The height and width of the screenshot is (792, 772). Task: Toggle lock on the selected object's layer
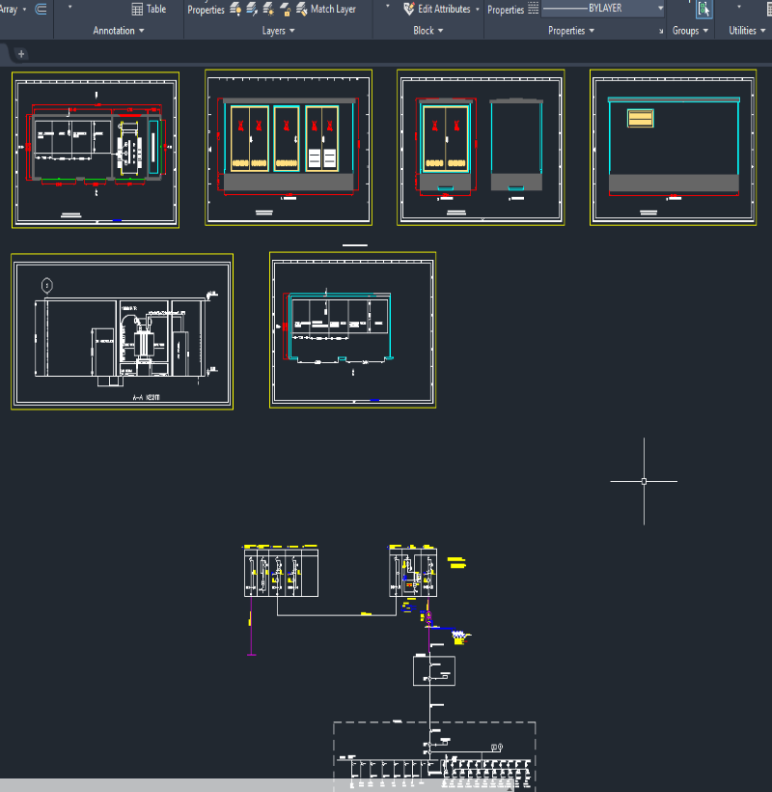pos(285,10)
